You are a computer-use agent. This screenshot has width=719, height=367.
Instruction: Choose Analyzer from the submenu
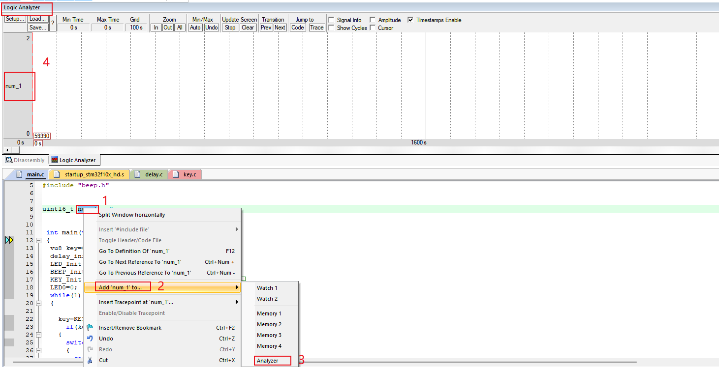(x=268, y=361)
